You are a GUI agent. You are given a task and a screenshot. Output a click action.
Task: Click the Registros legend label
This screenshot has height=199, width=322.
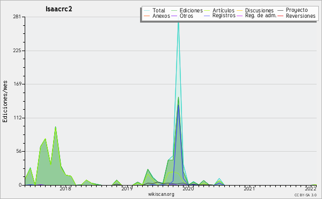(224, 16)
